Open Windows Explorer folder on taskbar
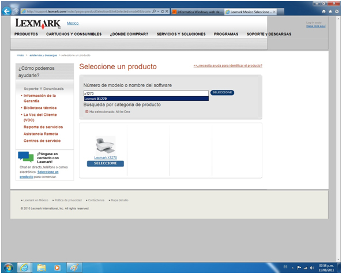Image resolution: width=342 pixels, height=274 pixels. point(41,268)
